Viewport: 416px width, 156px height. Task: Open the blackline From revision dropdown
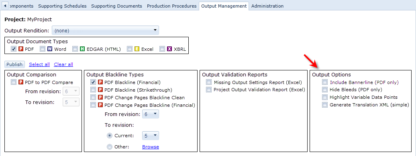[x=151, y=114]
